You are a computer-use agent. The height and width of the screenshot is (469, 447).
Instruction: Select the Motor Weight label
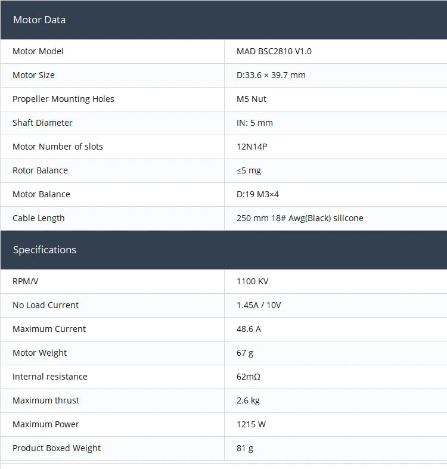coord(39,353)
